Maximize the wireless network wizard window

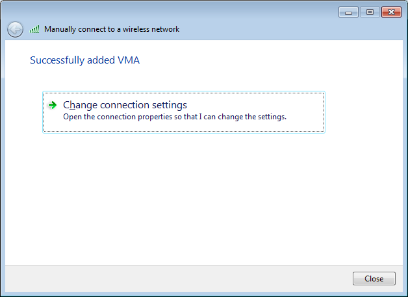point(370,12)
